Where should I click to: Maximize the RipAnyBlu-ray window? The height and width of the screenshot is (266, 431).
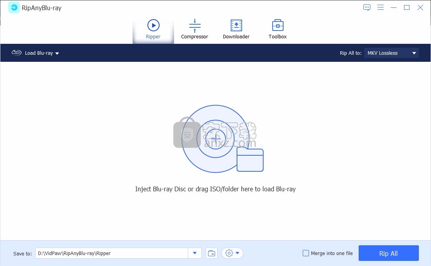pos(407,7)
